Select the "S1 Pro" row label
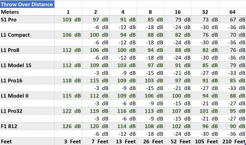 click(x=9, y=20)
